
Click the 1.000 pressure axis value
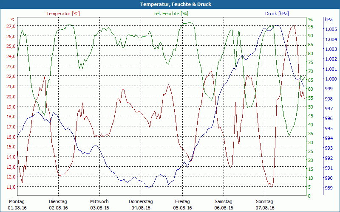coord(331,79)
